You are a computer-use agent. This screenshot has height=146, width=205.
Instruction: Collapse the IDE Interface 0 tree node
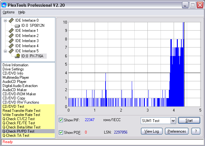point(5,20)
